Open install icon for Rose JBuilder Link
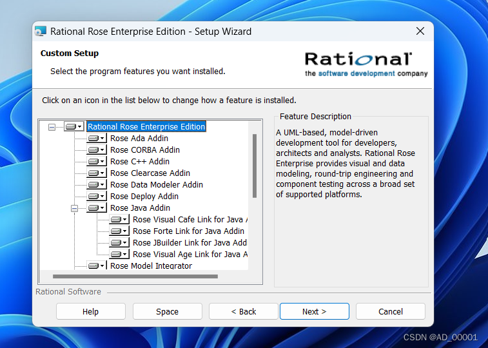Image resolution: width=488 pixels, height=348 pixels. pos(119,242)
